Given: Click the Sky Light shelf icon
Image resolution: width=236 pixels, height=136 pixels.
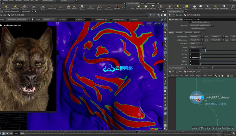Looking at the screenshot, I should coord(194,7).
